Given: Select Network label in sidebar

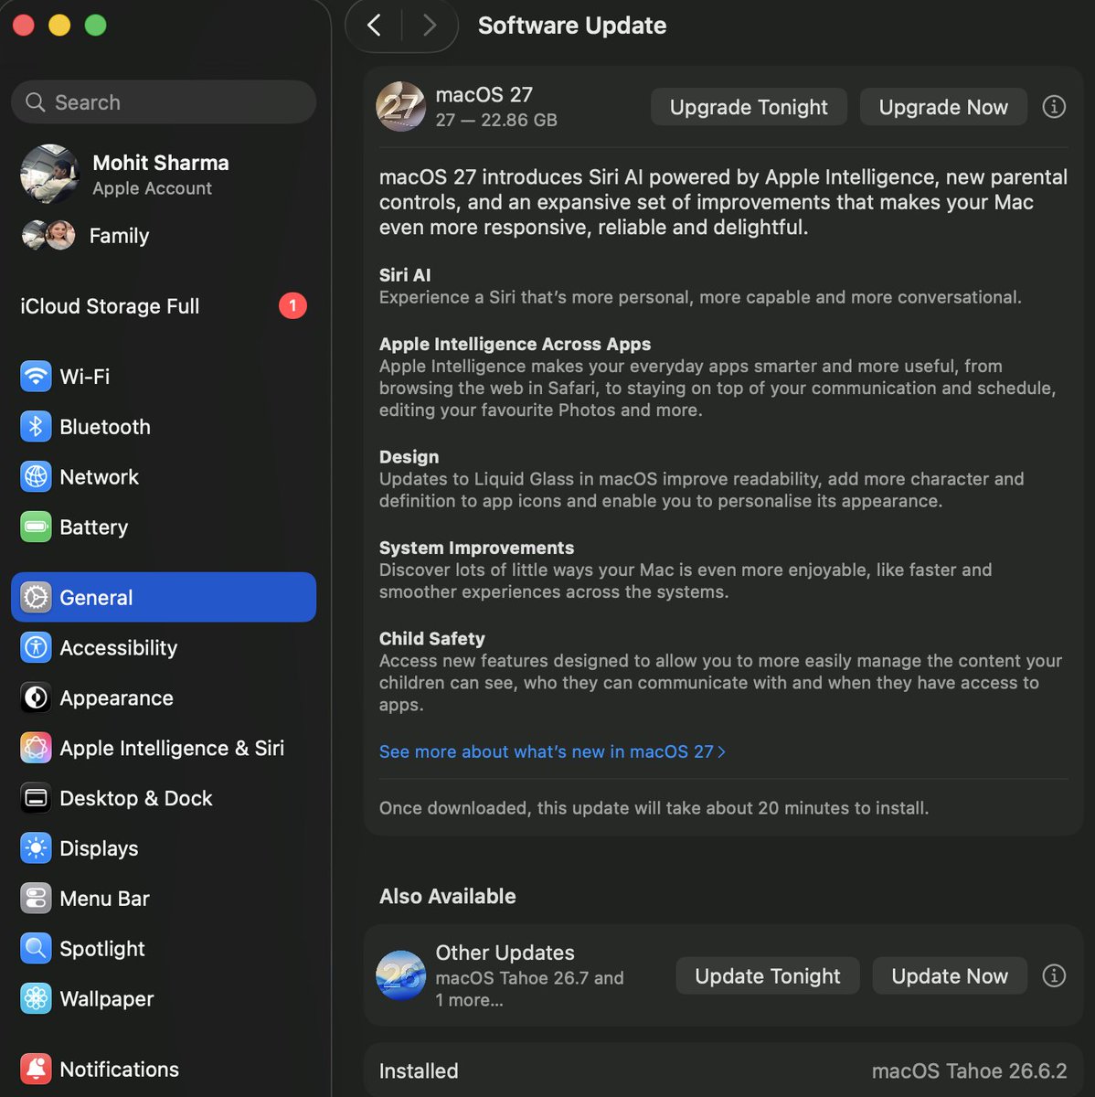Looking at the screenshot, I should tap(99, 477).
